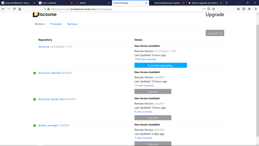Click the Repository column header

tap(45, 40)
